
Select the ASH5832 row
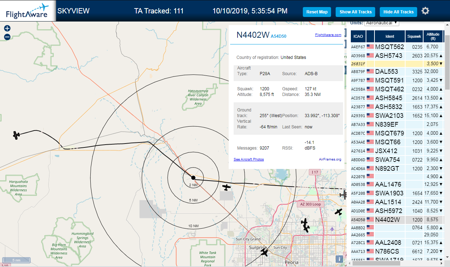pos(397,107)
